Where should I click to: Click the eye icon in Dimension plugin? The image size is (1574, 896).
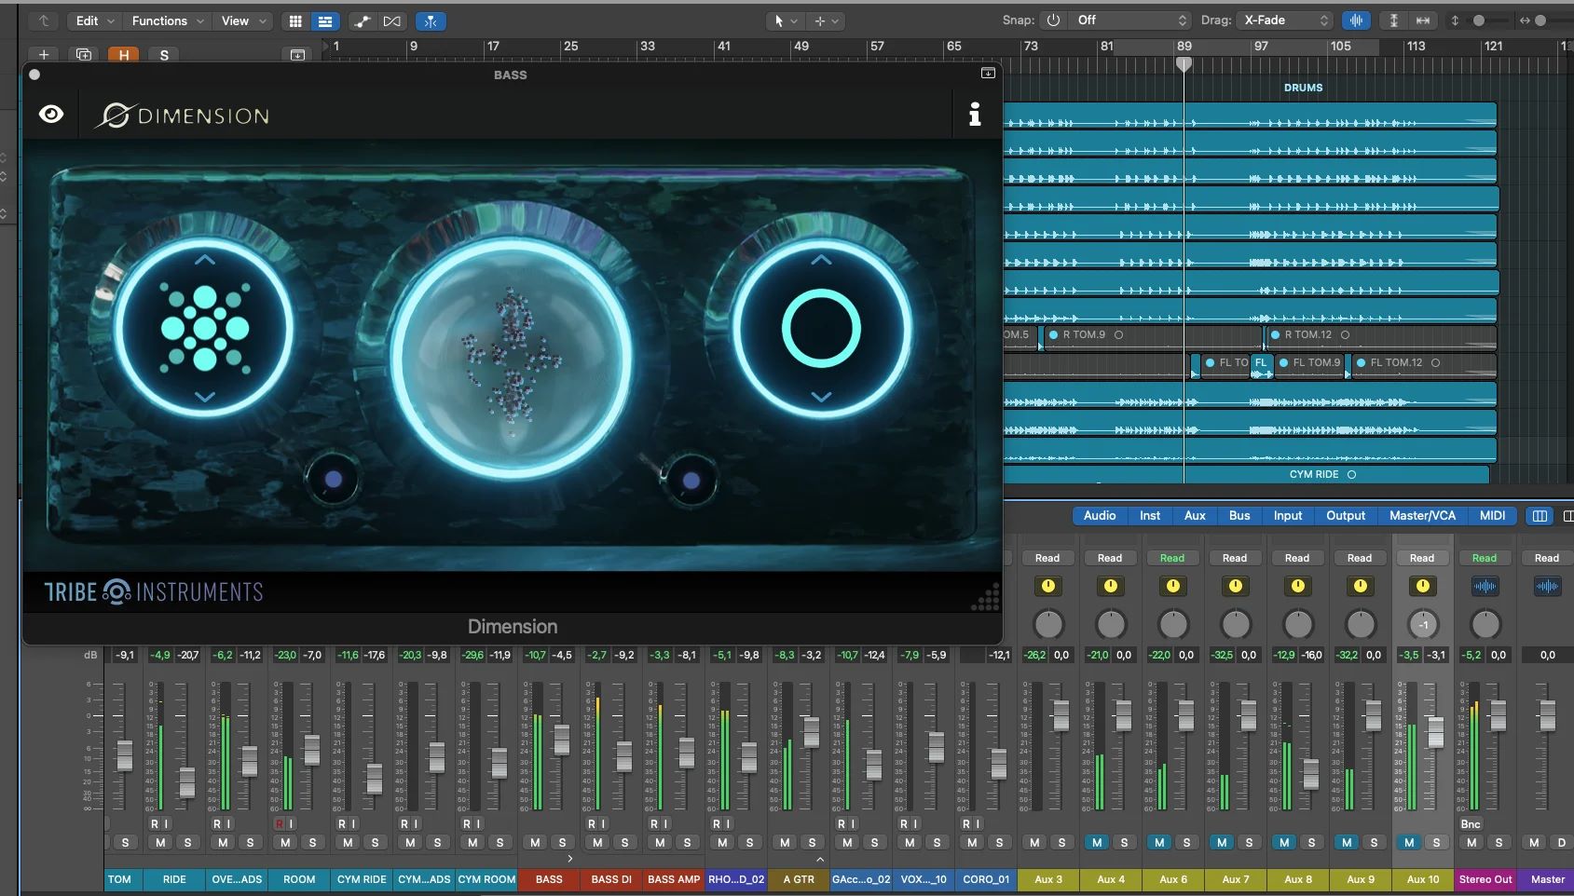click(51, 115)
